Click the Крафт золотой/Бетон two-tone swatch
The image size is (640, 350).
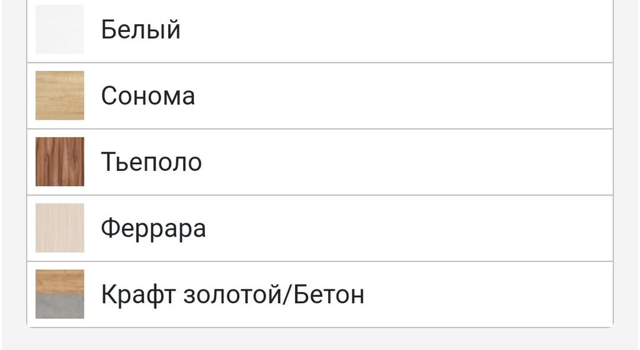[x=59, y=294]
